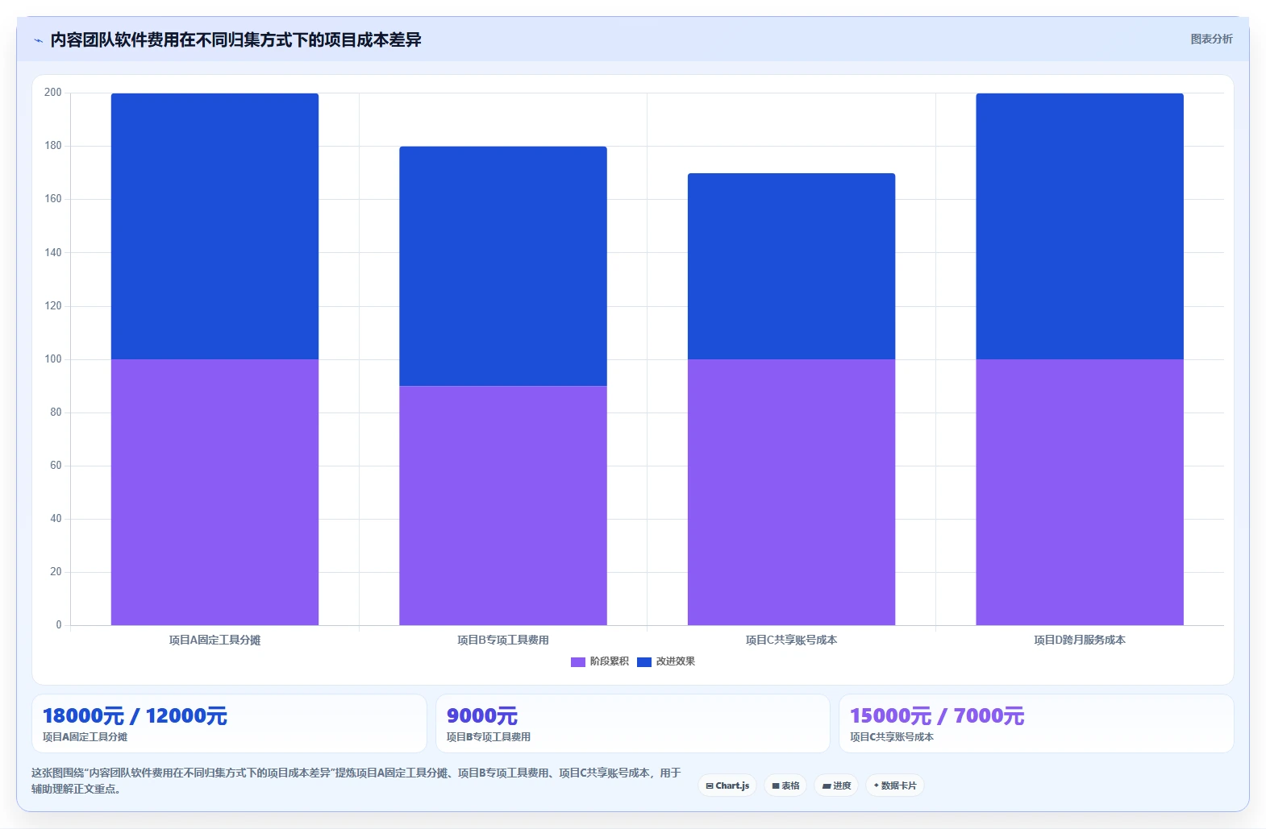Click the card caption 项目A固定工具分摊
The height and width of the screenshot is (829, 1266).
pos(85,737)
